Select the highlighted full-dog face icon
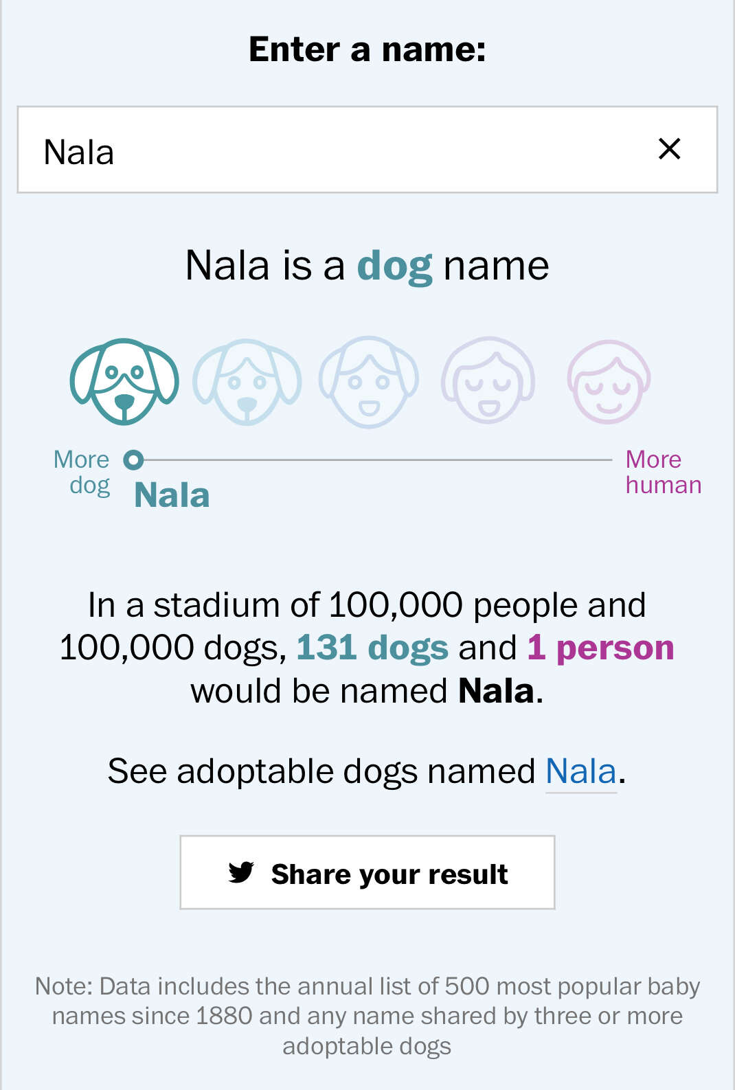 (x=124, y=381)
